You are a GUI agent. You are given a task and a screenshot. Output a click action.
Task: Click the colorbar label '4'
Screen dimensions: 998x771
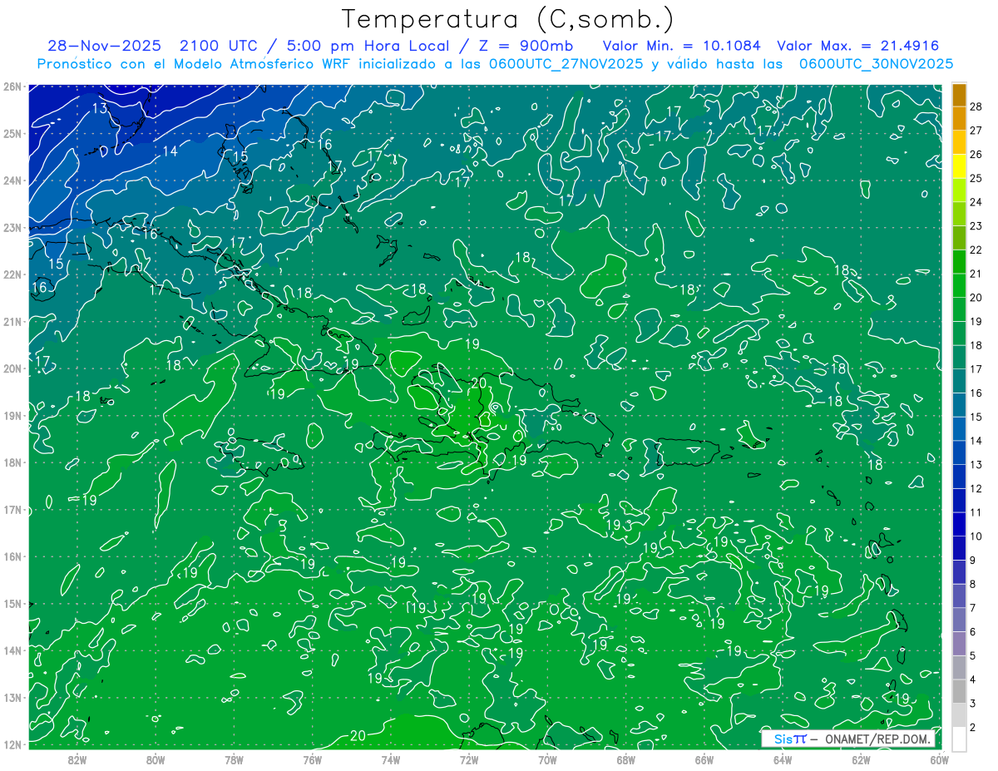[973, 680]
